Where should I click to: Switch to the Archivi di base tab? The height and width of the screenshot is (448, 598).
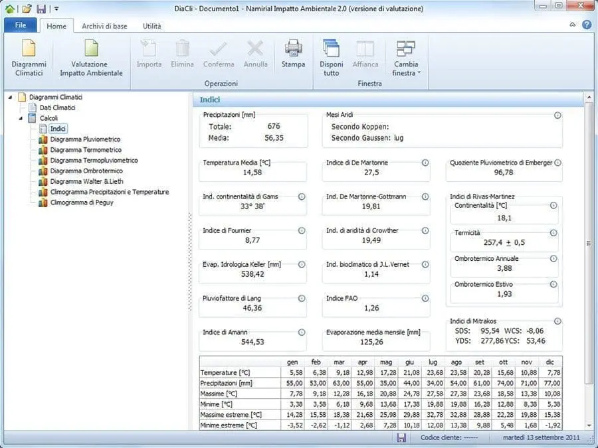point(104,27)
